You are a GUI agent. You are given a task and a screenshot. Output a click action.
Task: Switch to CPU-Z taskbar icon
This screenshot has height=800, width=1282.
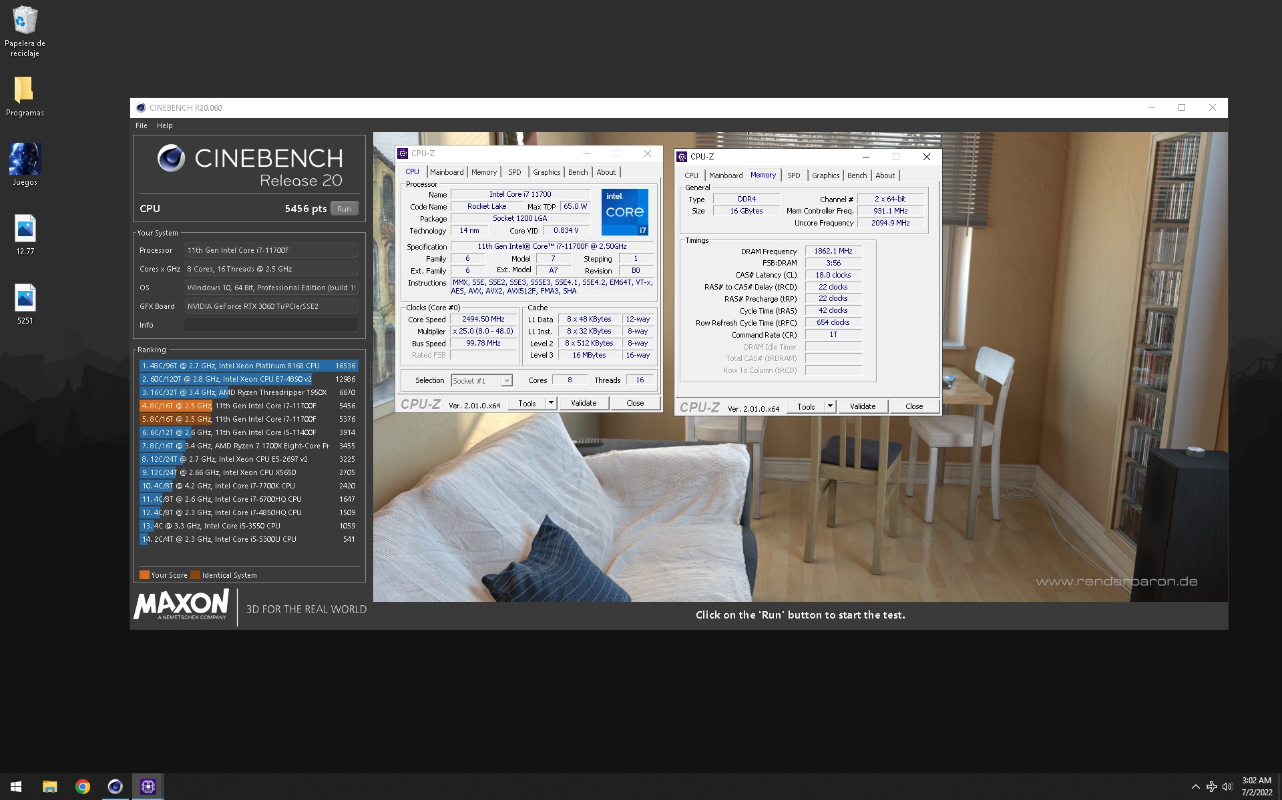point(148,787)
